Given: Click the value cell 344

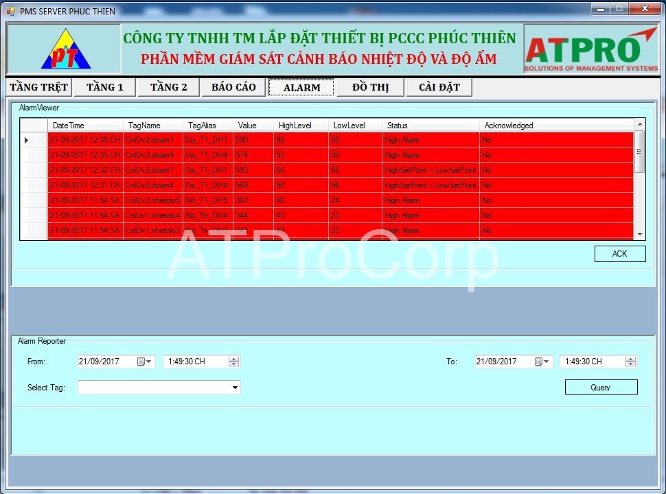Looking at the screenshot, I should tap(253, 215).
